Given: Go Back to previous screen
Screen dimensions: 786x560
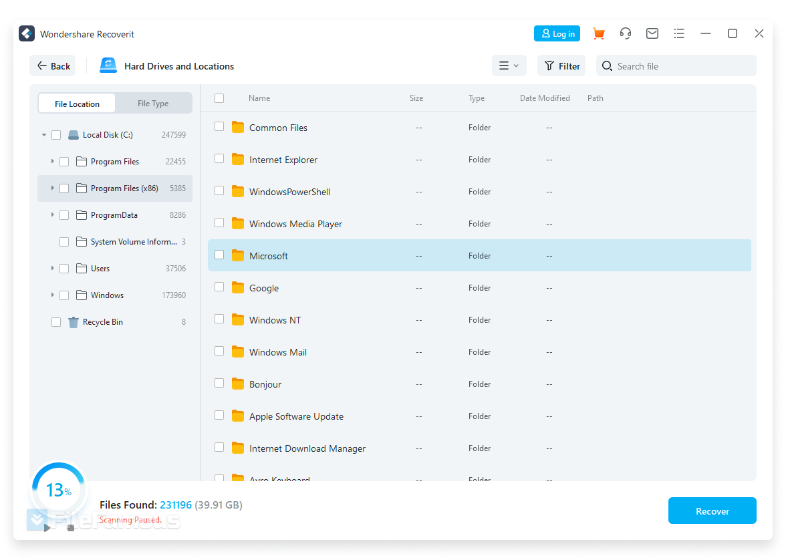Looking at the screenshot, I should 53,65.
